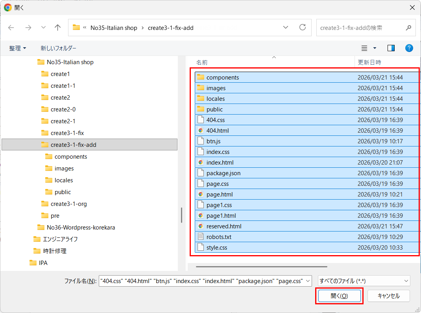Click the Back navigation arrow

point(11,28)
